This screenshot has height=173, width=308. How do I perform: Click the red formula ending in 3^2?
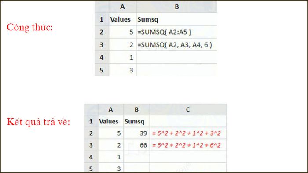click(x=187, y=133)
